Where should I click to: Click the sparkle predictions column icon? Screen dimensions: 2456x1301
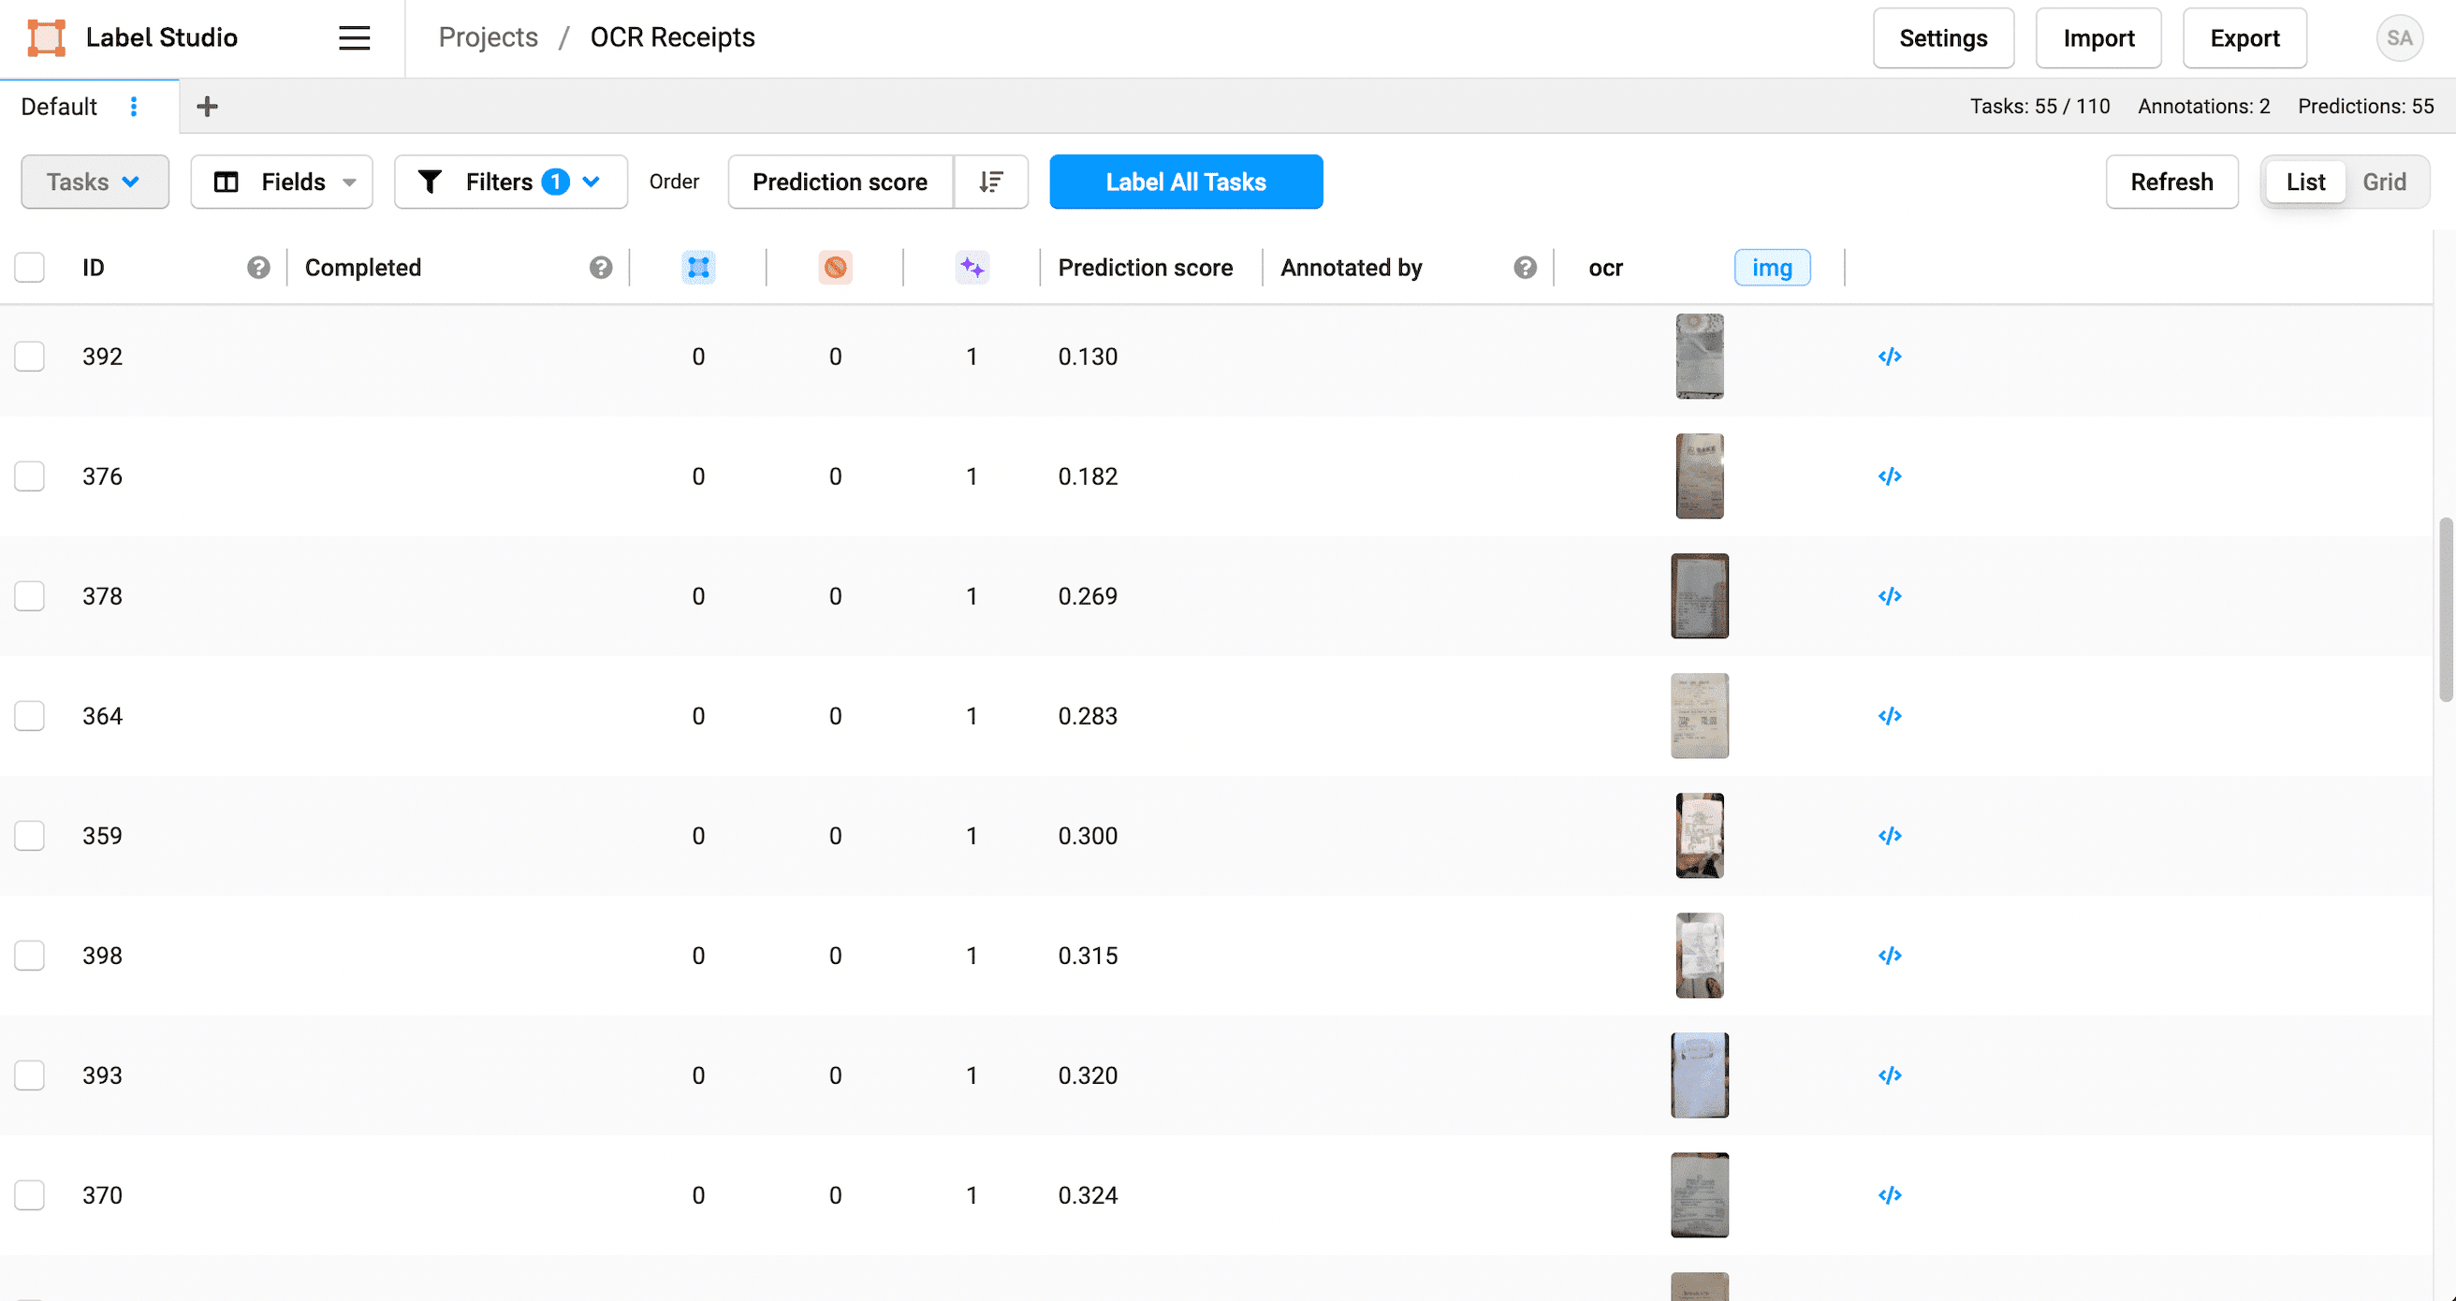coord(972,268)
